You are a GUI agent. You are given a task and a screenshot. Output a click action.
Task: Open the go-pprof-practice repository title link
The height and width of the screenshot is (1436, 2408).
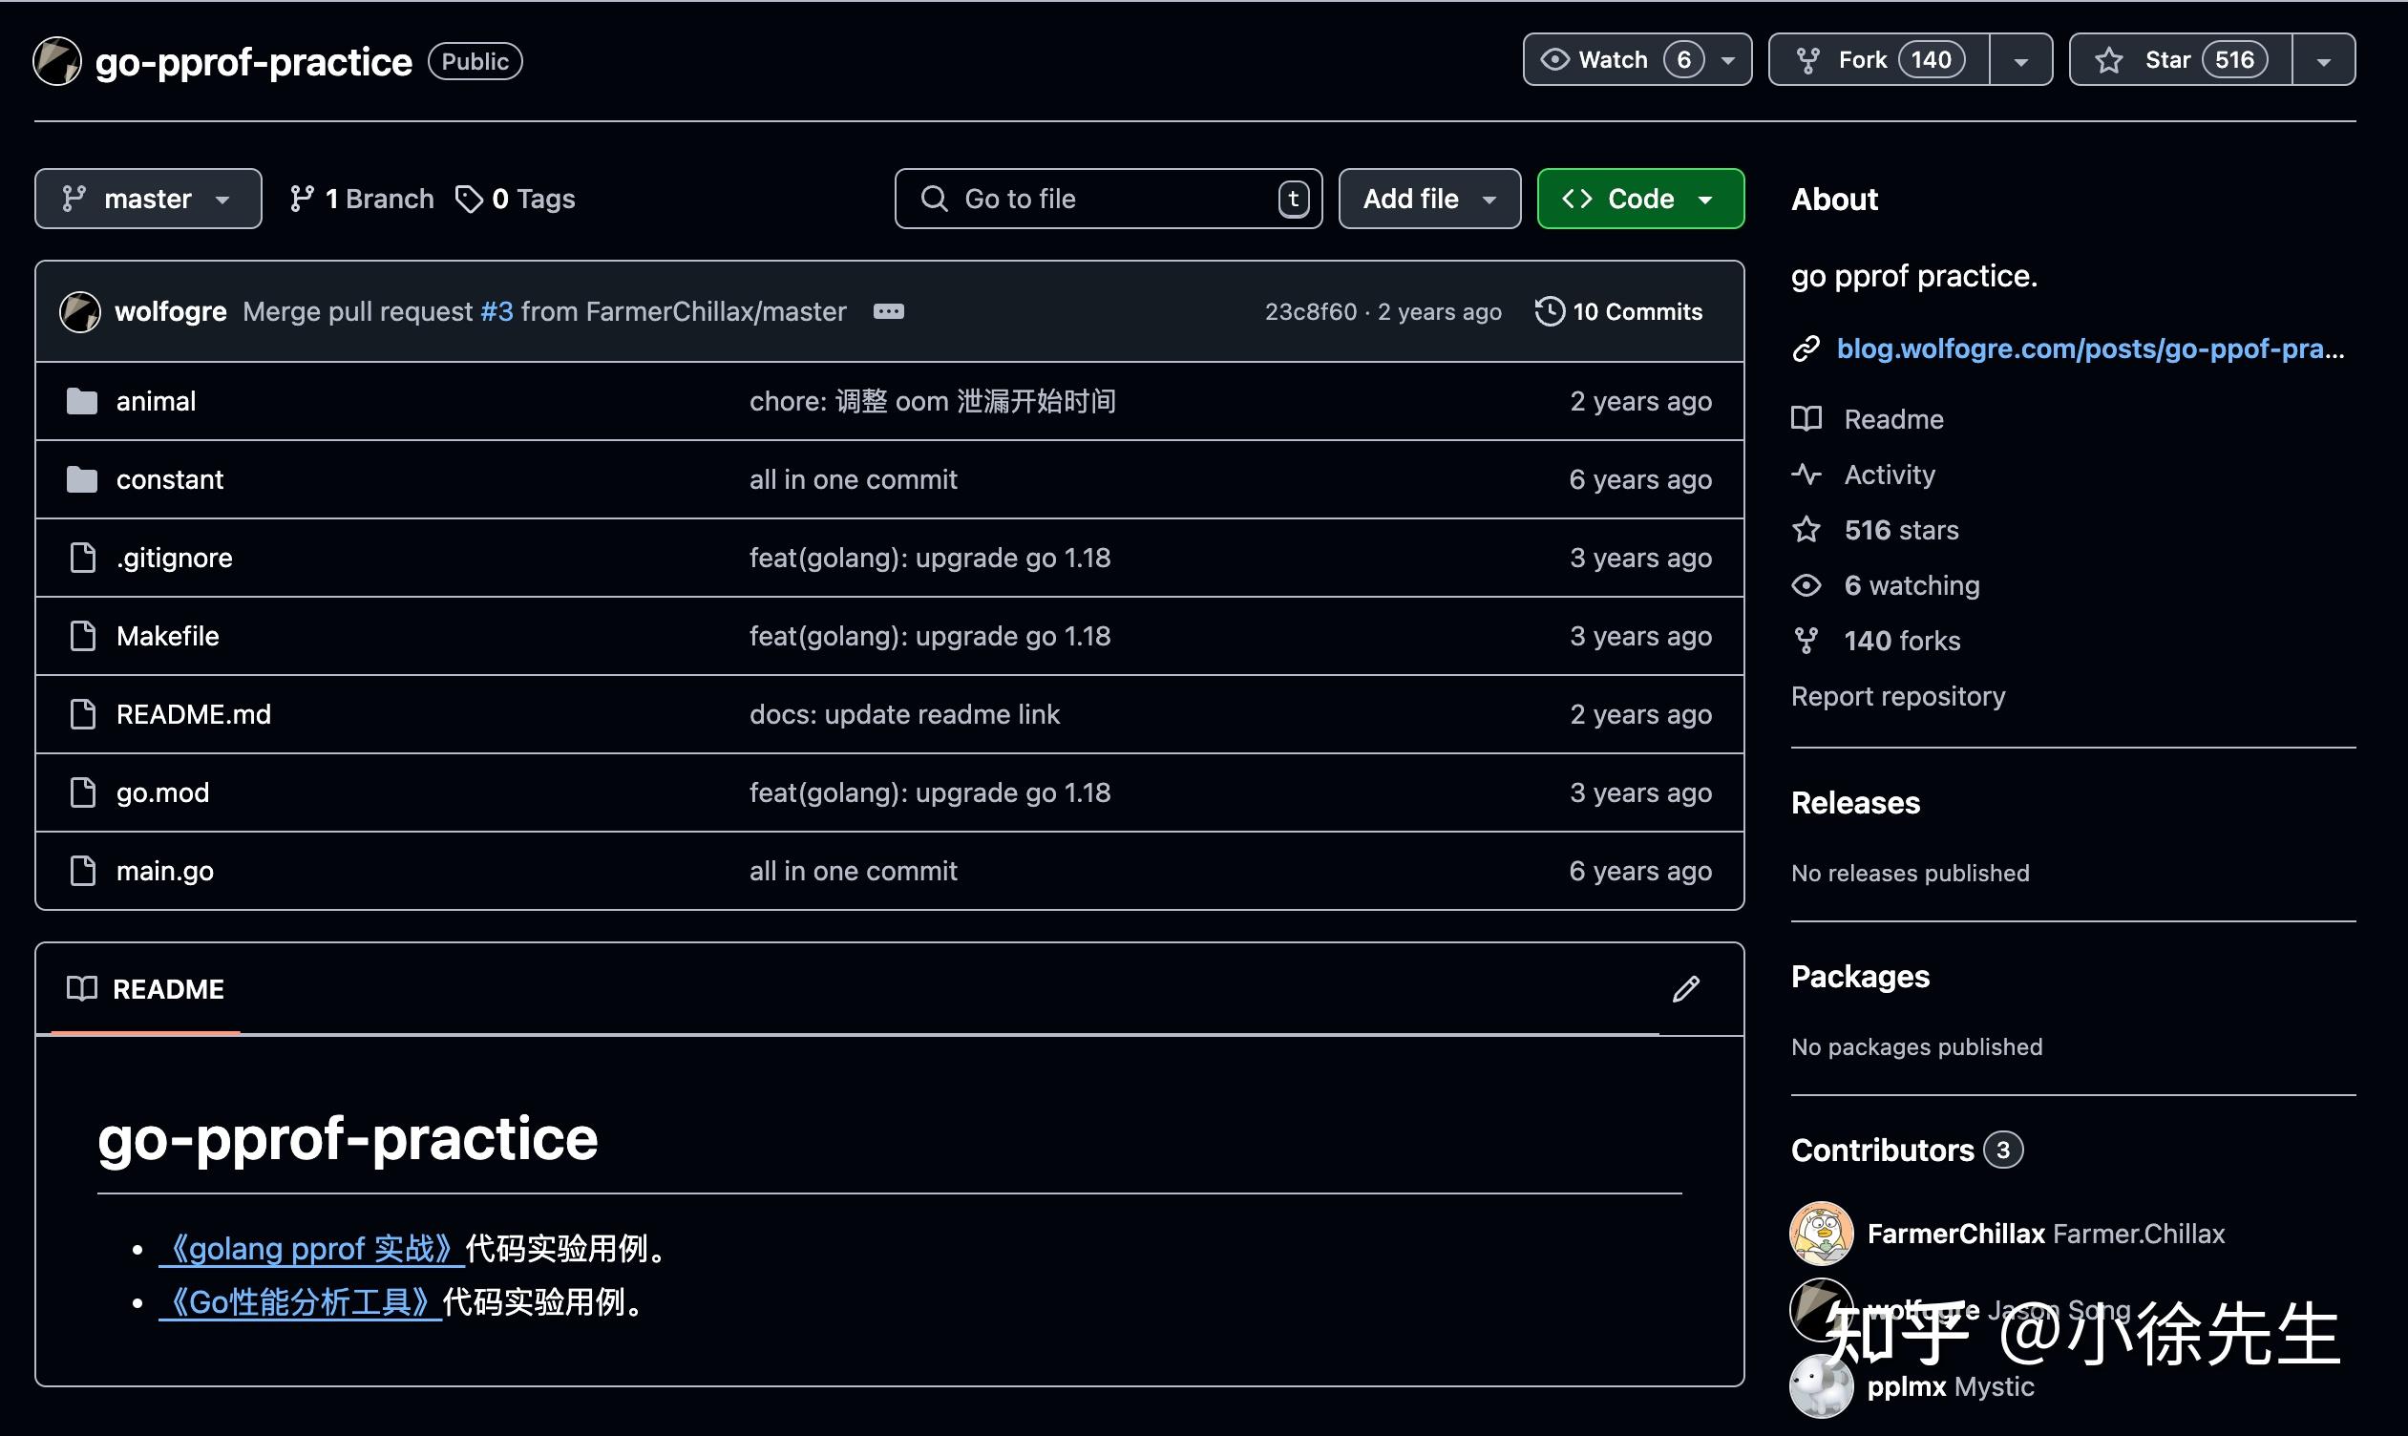(253, 61)
